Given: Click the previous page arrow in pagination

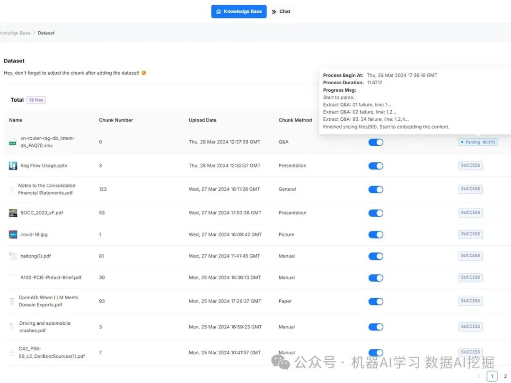Looking at the screenshot, I should point(479,376).
